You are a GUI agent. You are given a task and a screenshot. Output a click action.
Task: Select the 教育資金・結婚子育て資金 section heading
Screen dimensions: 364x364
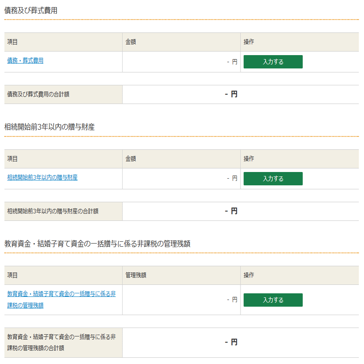[97, 244]
